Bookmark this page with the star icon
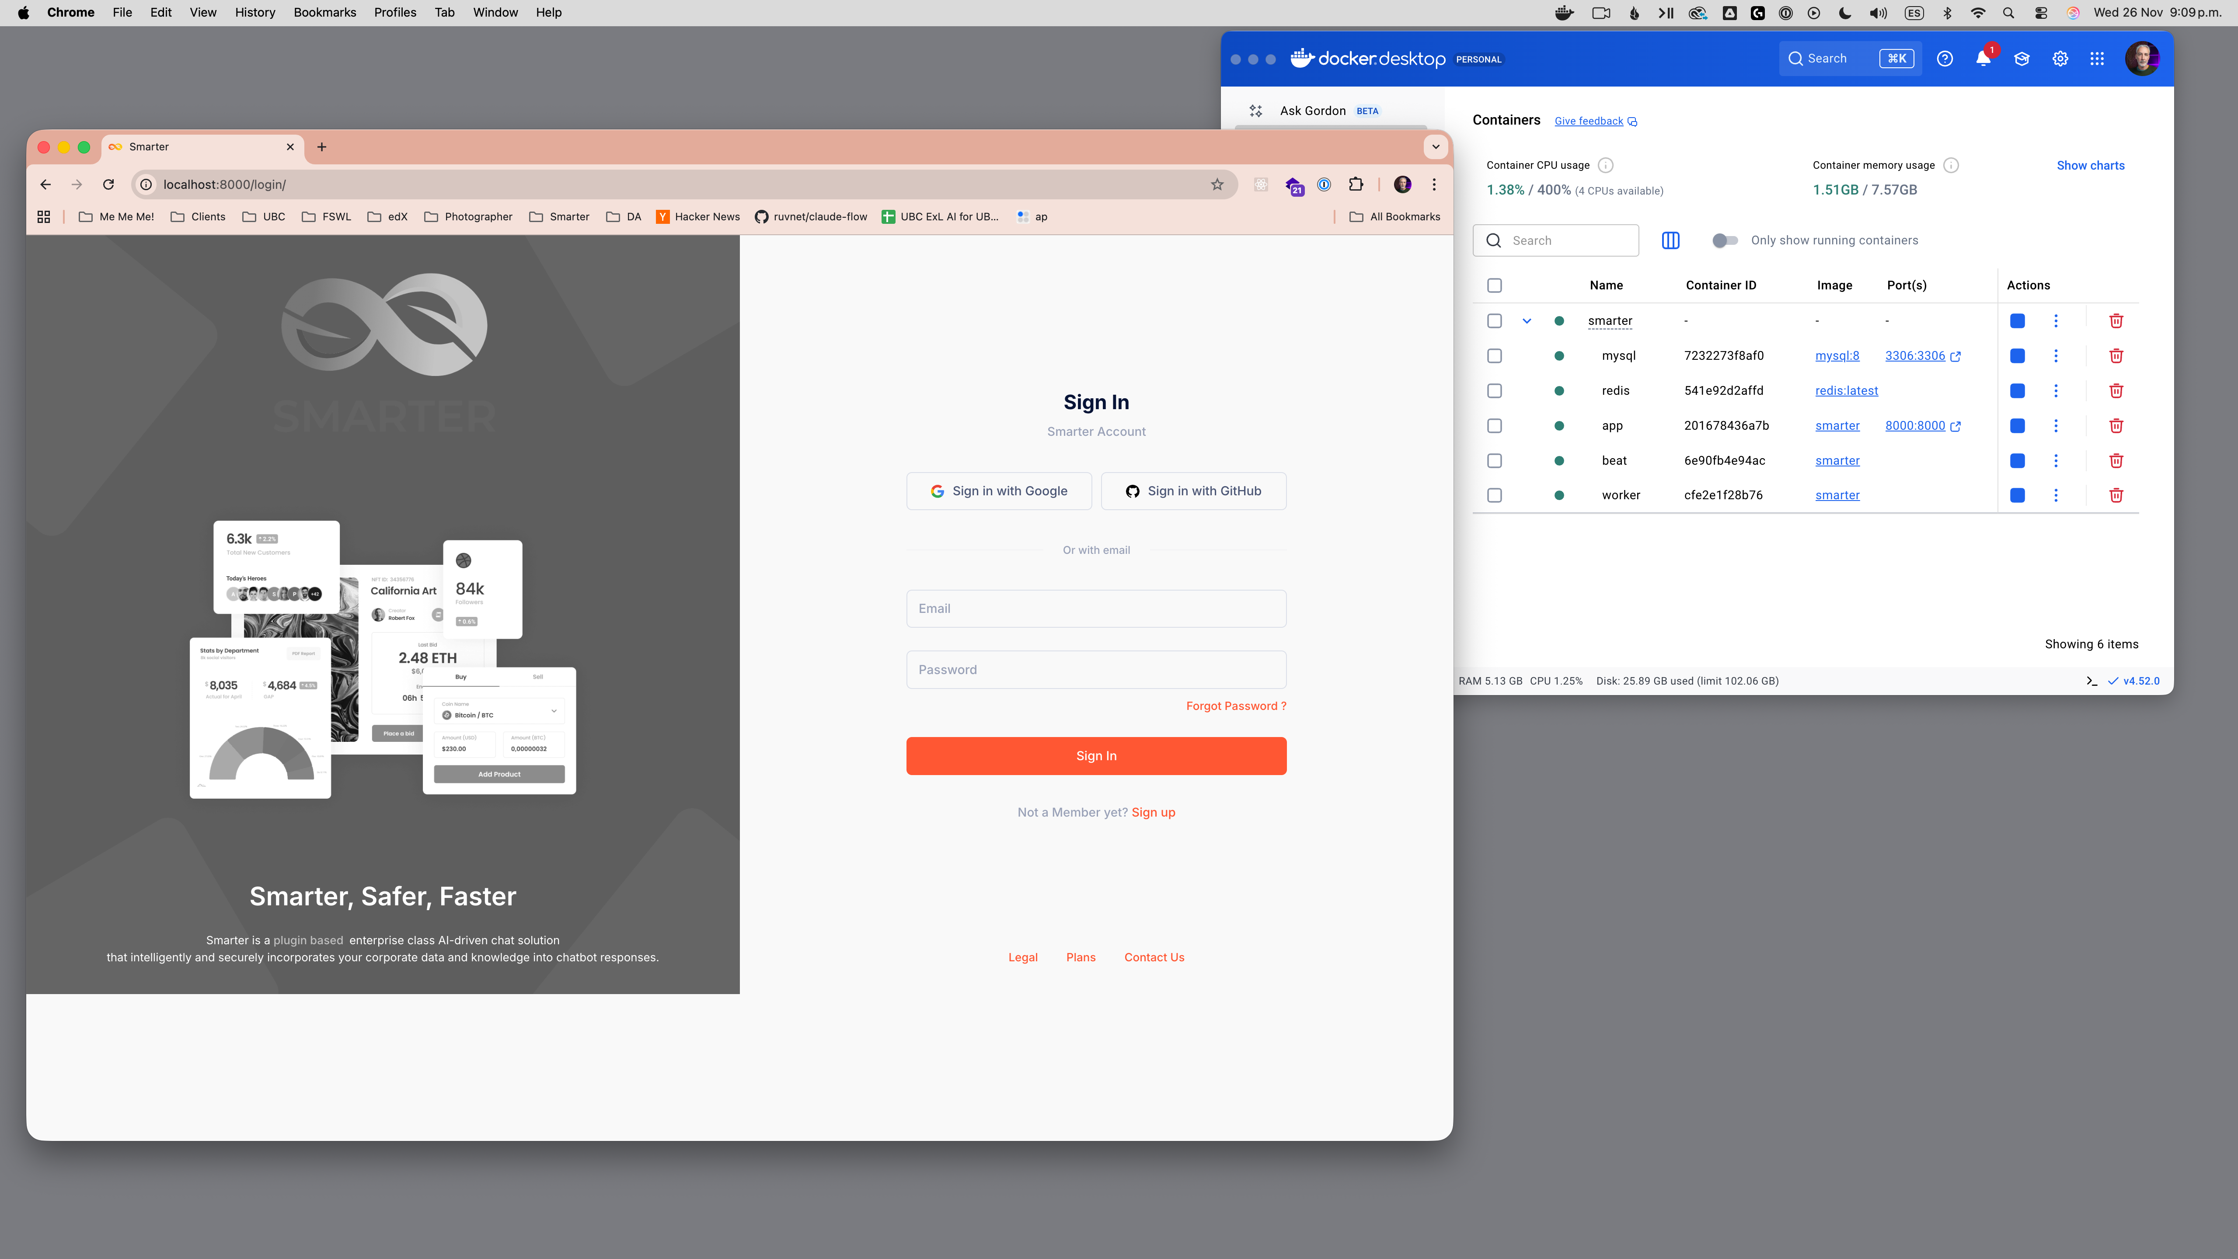The width and height of the screenshot is (2238, 1259). [x=1217, y=184]
